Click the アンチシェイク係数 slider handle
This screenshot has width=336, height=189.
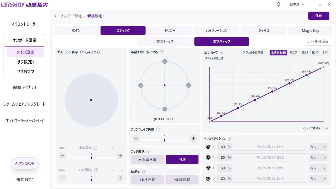tap(165, 140)
